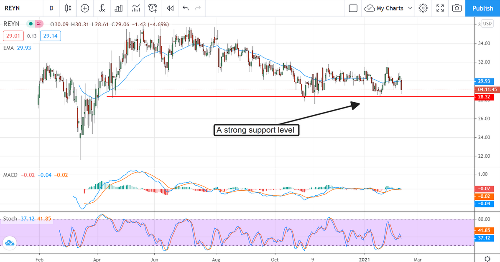Screen dimensions: 500x262
Task: Click the 29.01 sell price box
Action: pyautogui.click(x=13, y=36)
